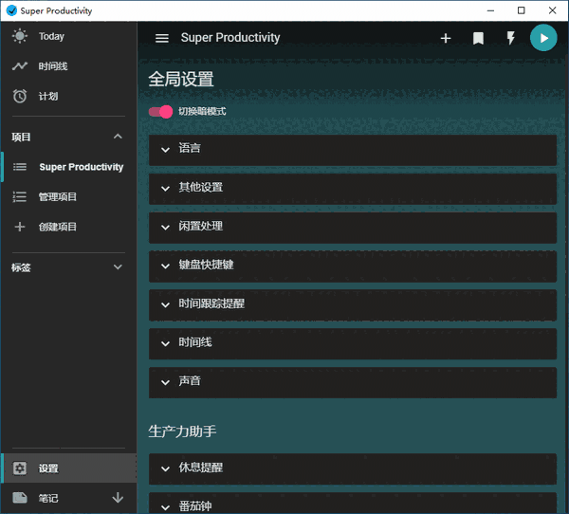Expand the 时间跟踪提醒 section
The width and height of the screenshot is (569, 514).
click(353, 305)
